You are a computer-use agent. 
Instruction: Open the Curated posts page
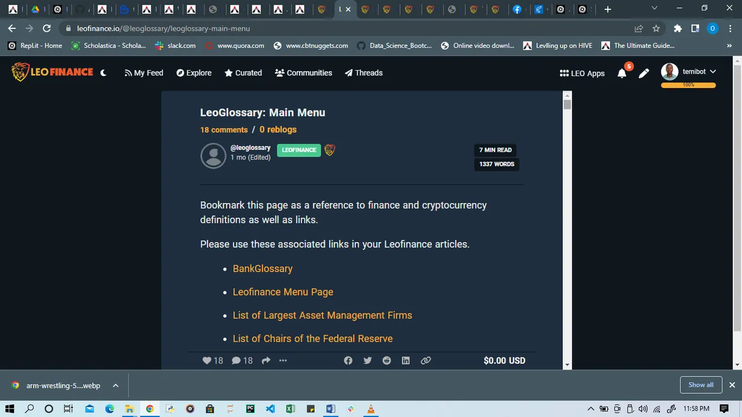(243, 73)
